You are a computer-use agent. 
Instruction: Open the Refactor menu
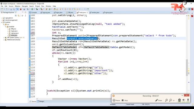pos(18,6)
